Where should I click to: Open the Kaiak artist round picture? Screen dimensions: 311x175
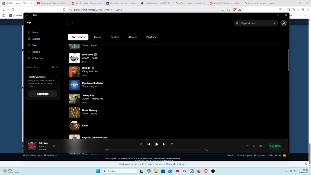(74, 126)
